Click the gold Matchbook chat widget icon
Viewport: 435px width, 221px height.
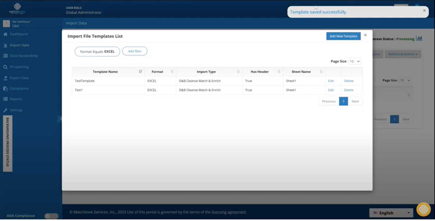pos(424,210)
